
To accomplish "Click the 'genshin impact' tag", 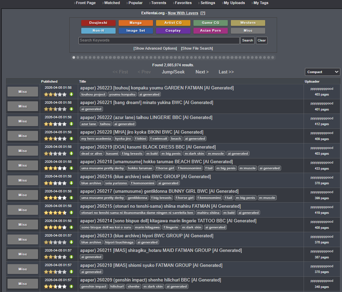I will tap(94, 287).
